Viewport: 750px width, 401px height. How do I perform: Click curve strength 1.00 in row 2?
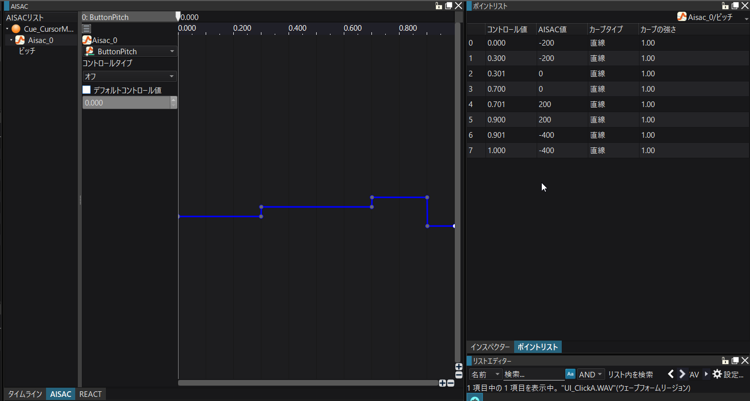pos(694,74)
